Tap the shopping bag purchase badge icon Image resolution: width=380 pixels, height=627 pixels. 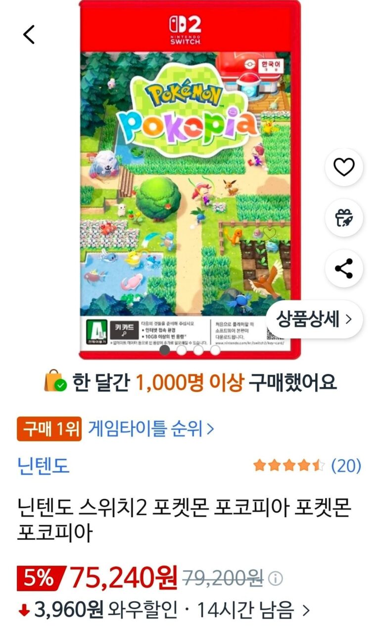(x=55, y=382)
